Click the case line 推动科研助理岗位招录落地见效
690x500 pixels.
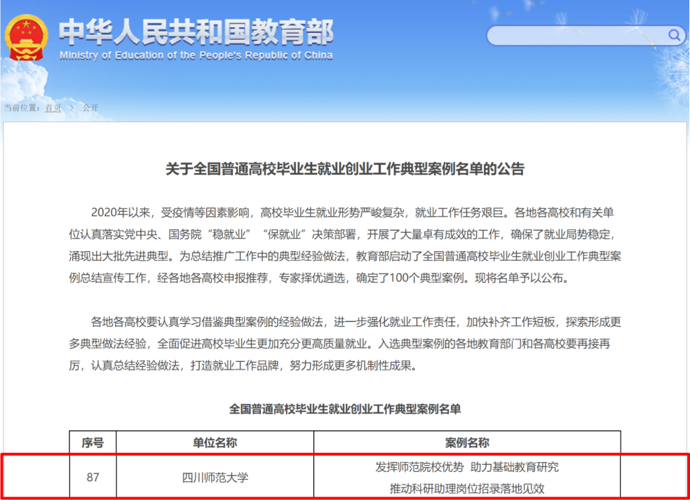coord(467,489)
